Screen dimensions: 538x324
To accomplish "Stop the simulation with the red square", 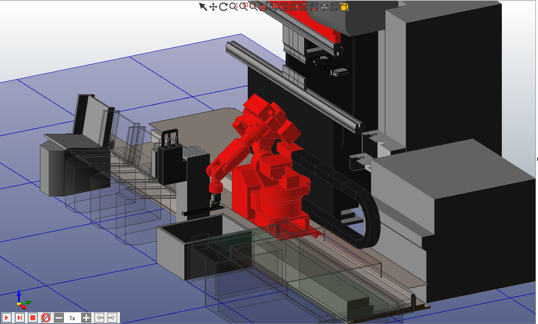I will [x=33, y=318].
